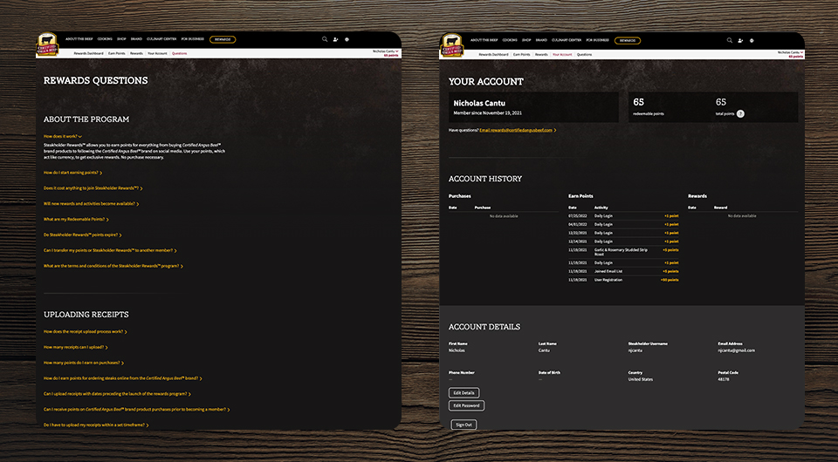Click the search icon in the left page header
Screen dimensions: 838x462
(325, 40)
